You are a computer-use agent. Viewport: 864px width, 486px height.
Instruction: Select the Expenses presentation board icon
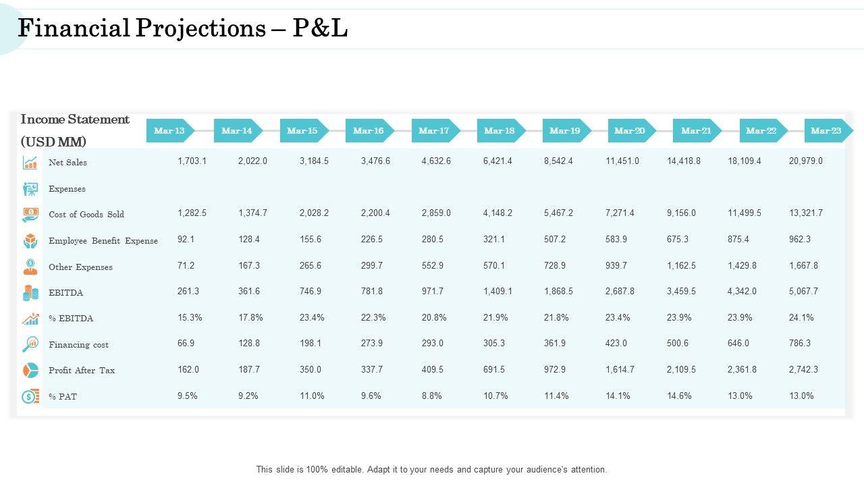tap(30, 189)
